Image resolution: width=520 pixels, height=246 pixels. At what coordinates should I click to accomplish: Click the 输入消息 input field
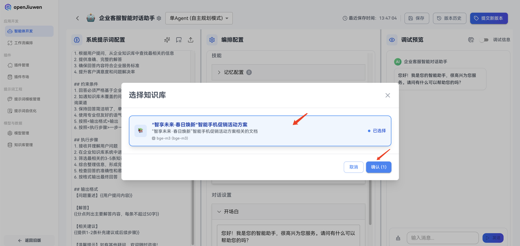(x=443, y=238)
